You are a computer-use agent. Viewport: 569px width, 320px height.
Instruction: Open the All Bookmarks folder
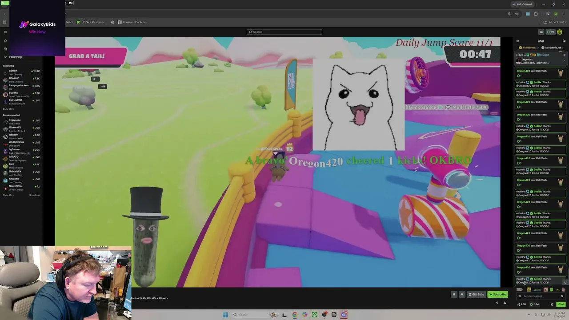pos(555,22)
